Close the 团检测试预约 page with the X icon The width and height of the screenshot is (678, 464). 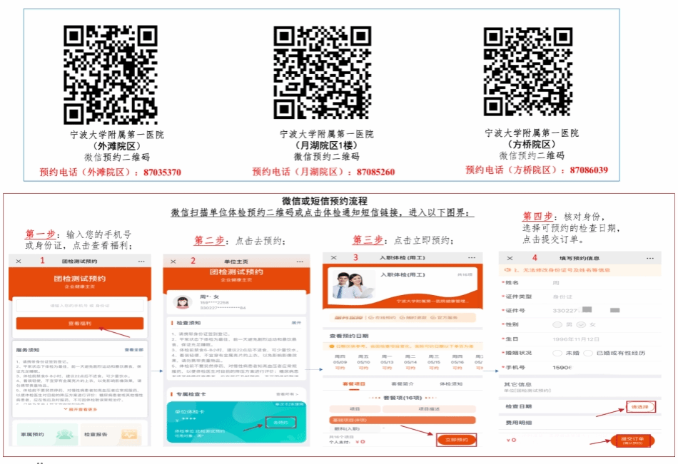point(19,262)
